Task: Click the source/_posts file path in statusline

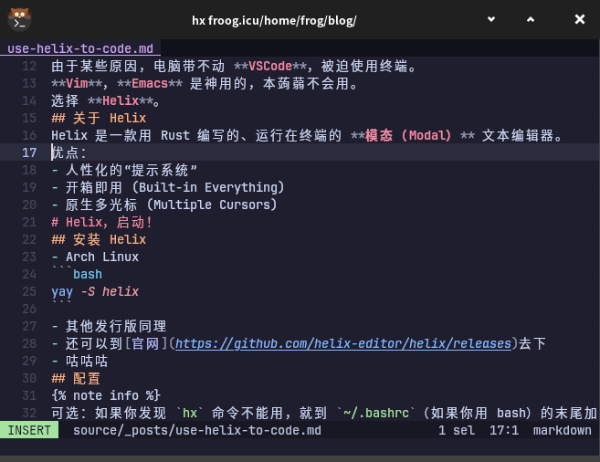Action: 196,430
